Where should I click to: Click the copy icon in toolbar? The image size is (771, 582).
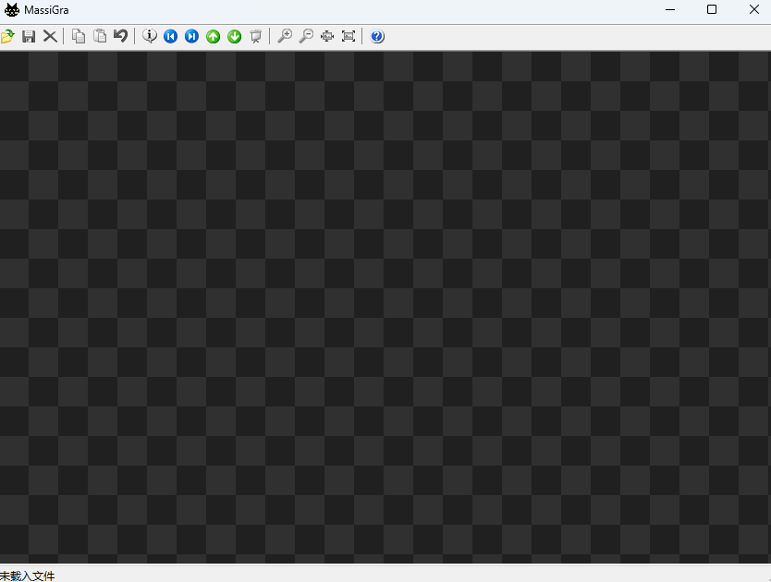[79, 36]
